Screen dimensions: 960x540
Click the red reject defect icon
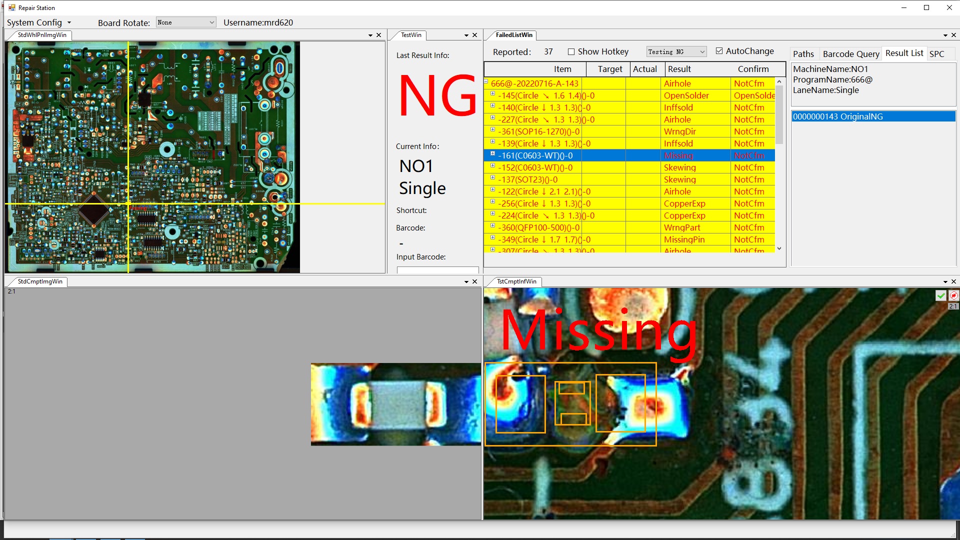pos(953,295)
